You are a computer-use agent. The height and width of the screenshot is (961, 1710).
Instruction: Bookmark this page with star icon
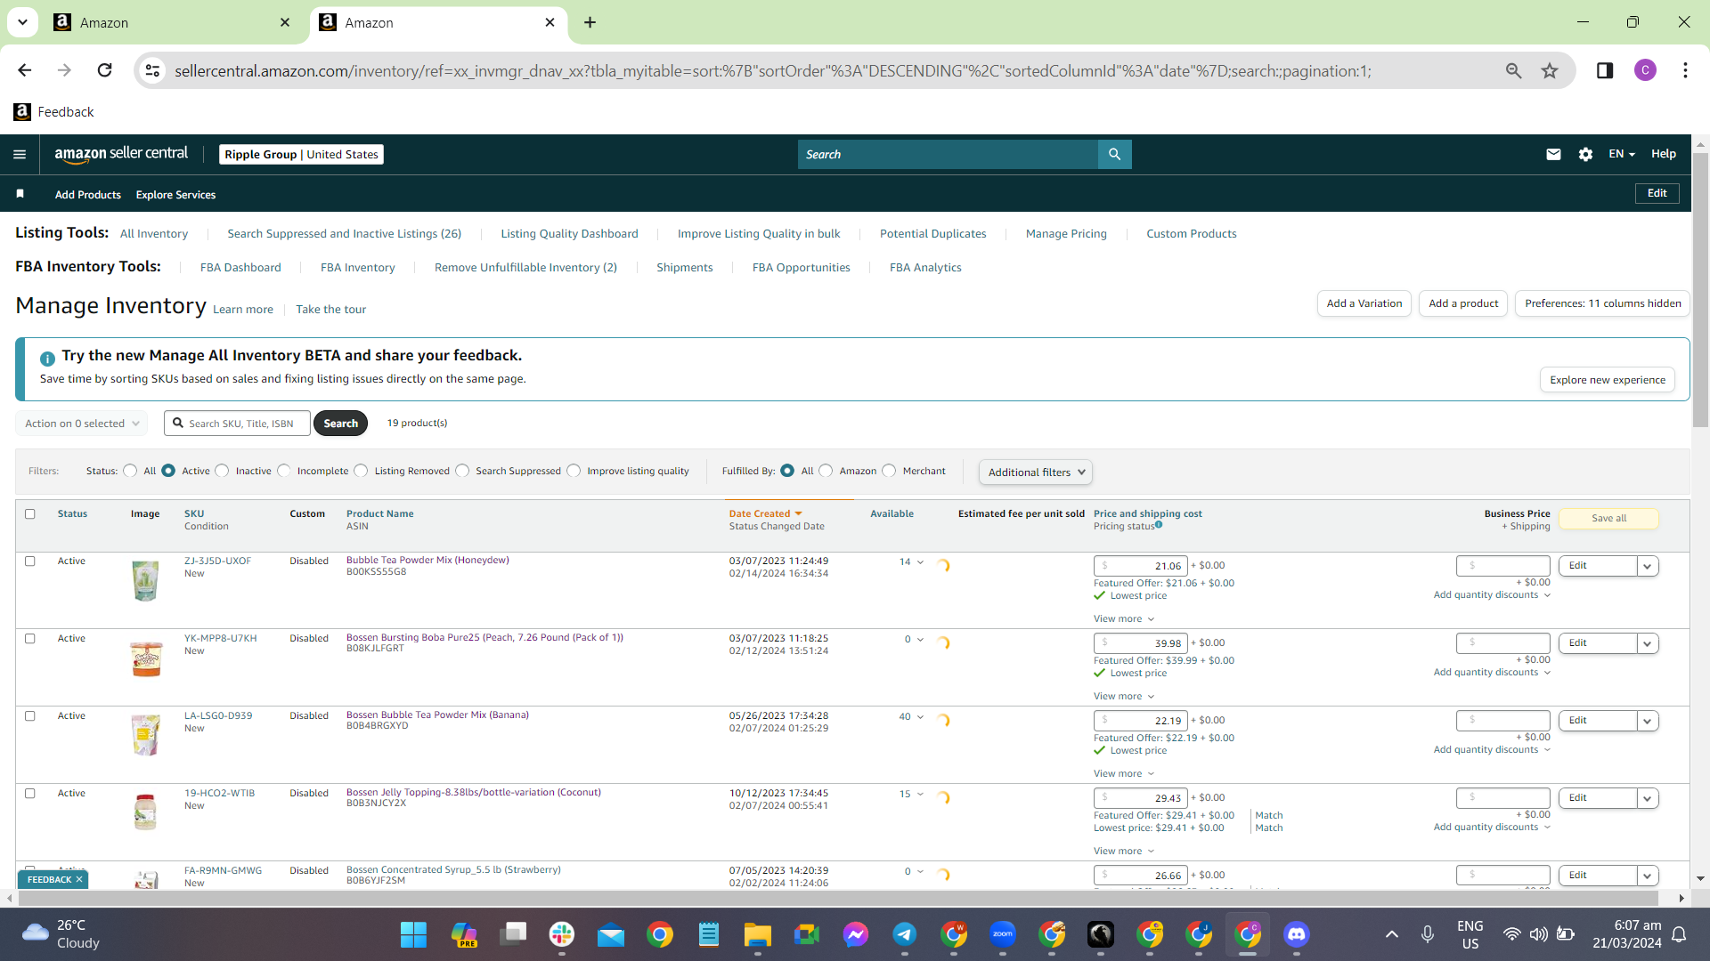point(1550,70)
